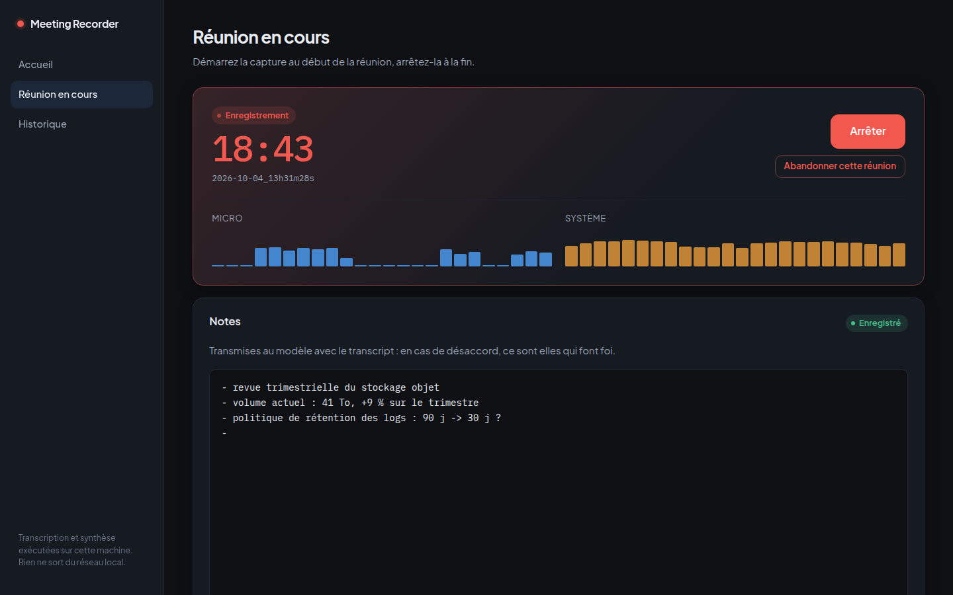Click the Enregistrement status badge
Image resolution: width=953 pixels, height=595 pixels.
(x=253, y=116)
